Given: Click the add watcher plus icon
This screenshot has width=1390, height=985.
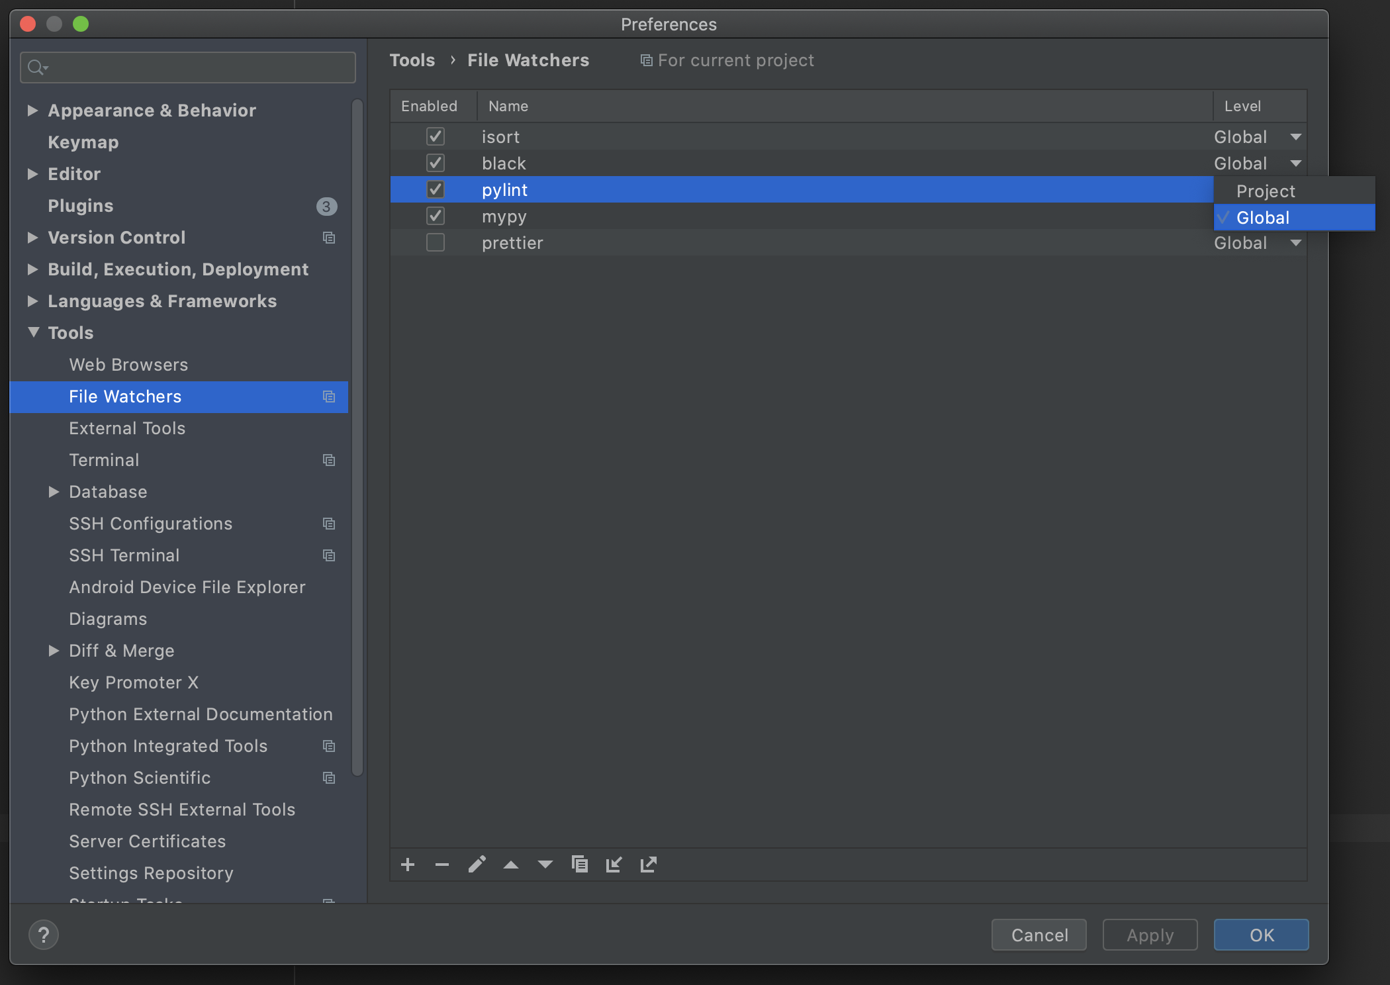Looking at the screenshot, I should (408, 865).
